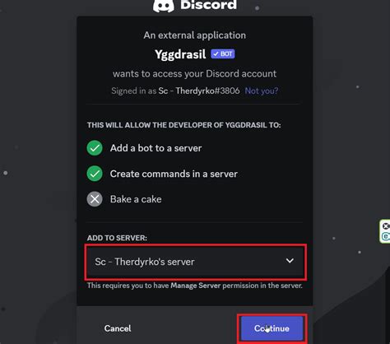Click the black circled X on edge widget

click(386, 226)
